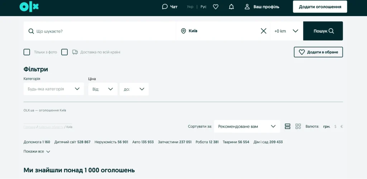The width and height of the screenshot is (367, 179).
Task: Click the location pin icon beside Київ
Action: coord(183,31)
